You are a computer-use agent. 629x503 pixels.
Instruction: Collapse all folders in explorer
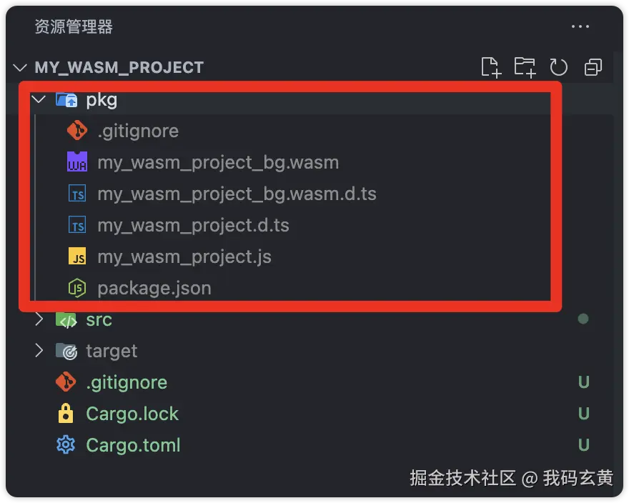coord(593,67)
